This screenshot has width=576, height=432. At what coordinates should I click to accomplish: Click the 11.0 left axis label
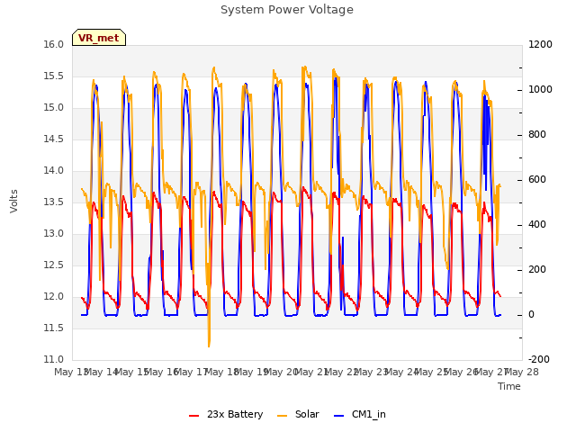pyautogui.click(x=54, y=360)
